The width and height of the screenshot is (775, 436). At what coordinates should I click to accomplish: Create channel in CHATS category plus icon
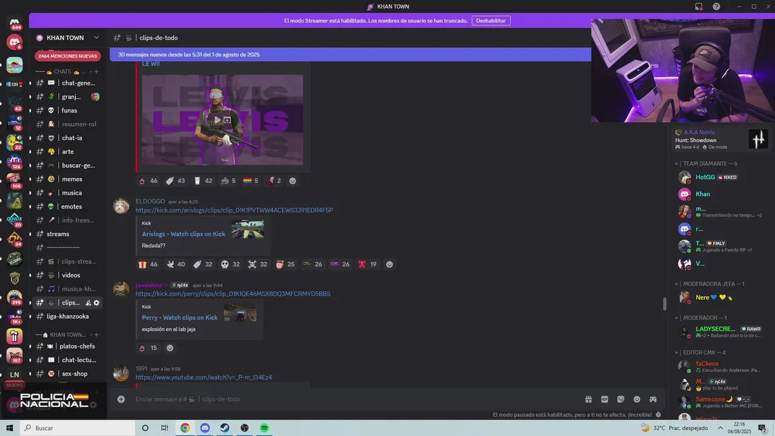point(96,71)
